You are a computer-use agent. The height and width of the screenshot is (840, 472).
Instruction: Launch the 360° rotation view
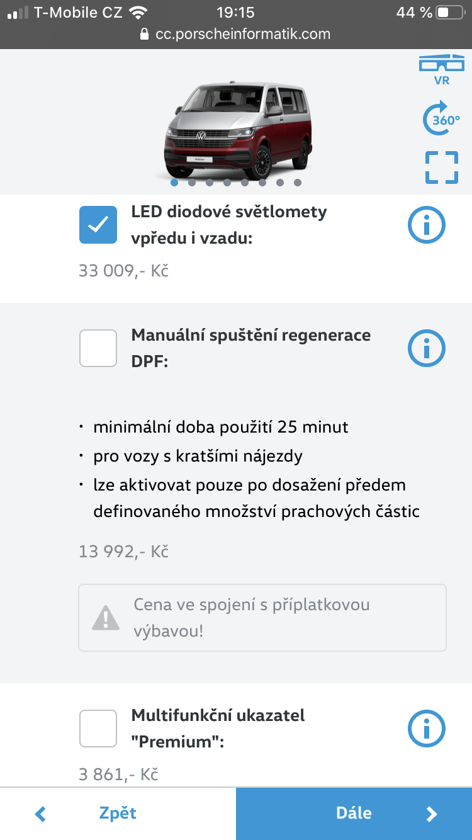441,118
